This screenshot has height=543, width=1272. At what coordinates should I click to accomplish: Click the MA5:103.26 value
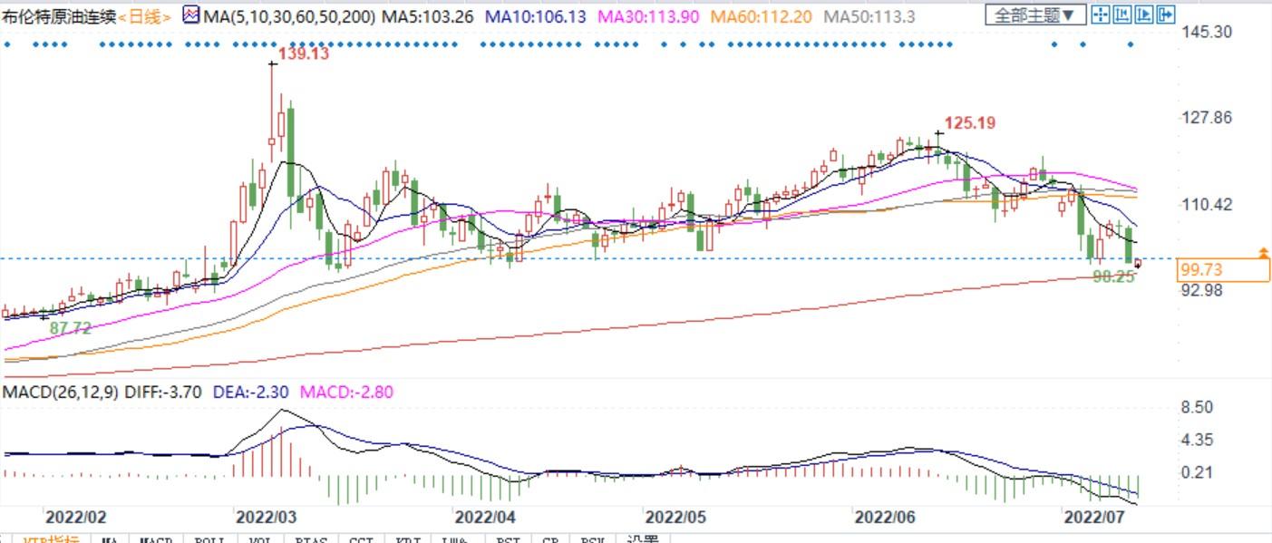tap(426, 16)
